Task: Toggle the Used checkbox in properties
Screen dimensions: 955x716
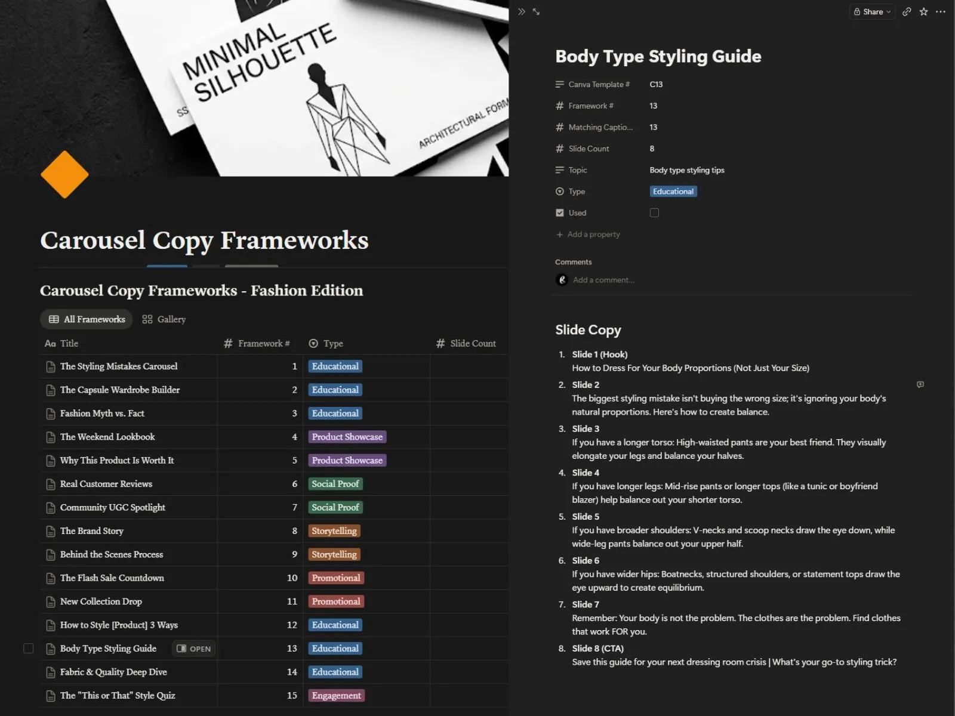Action: tap(654, 212)
